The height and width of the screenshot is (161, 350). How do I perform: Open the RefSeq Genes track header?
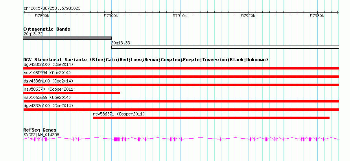click(40, 130)
